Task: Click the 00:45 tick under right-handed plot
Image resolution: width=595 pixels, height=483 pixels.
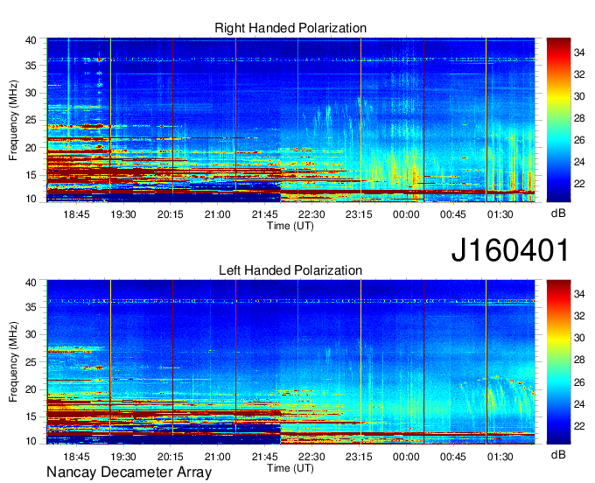Action: coord(453,214)
